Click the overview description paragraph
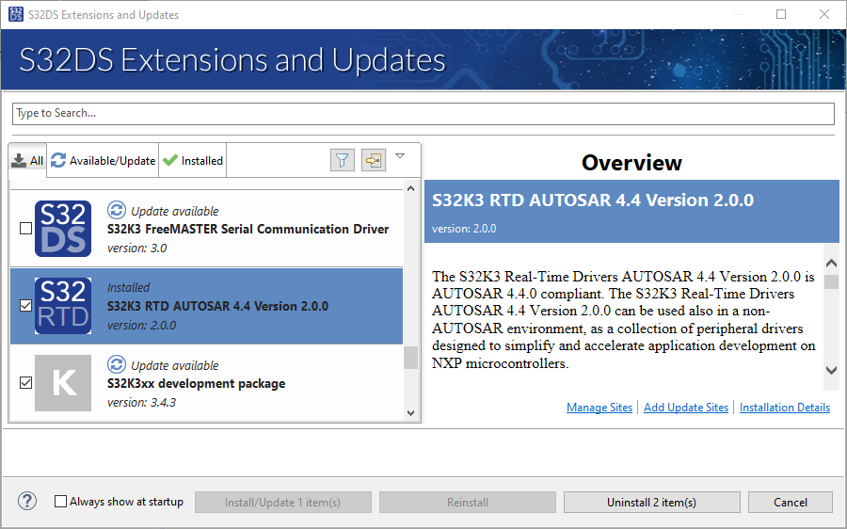847x529 pixels. (x=624, y=320)
